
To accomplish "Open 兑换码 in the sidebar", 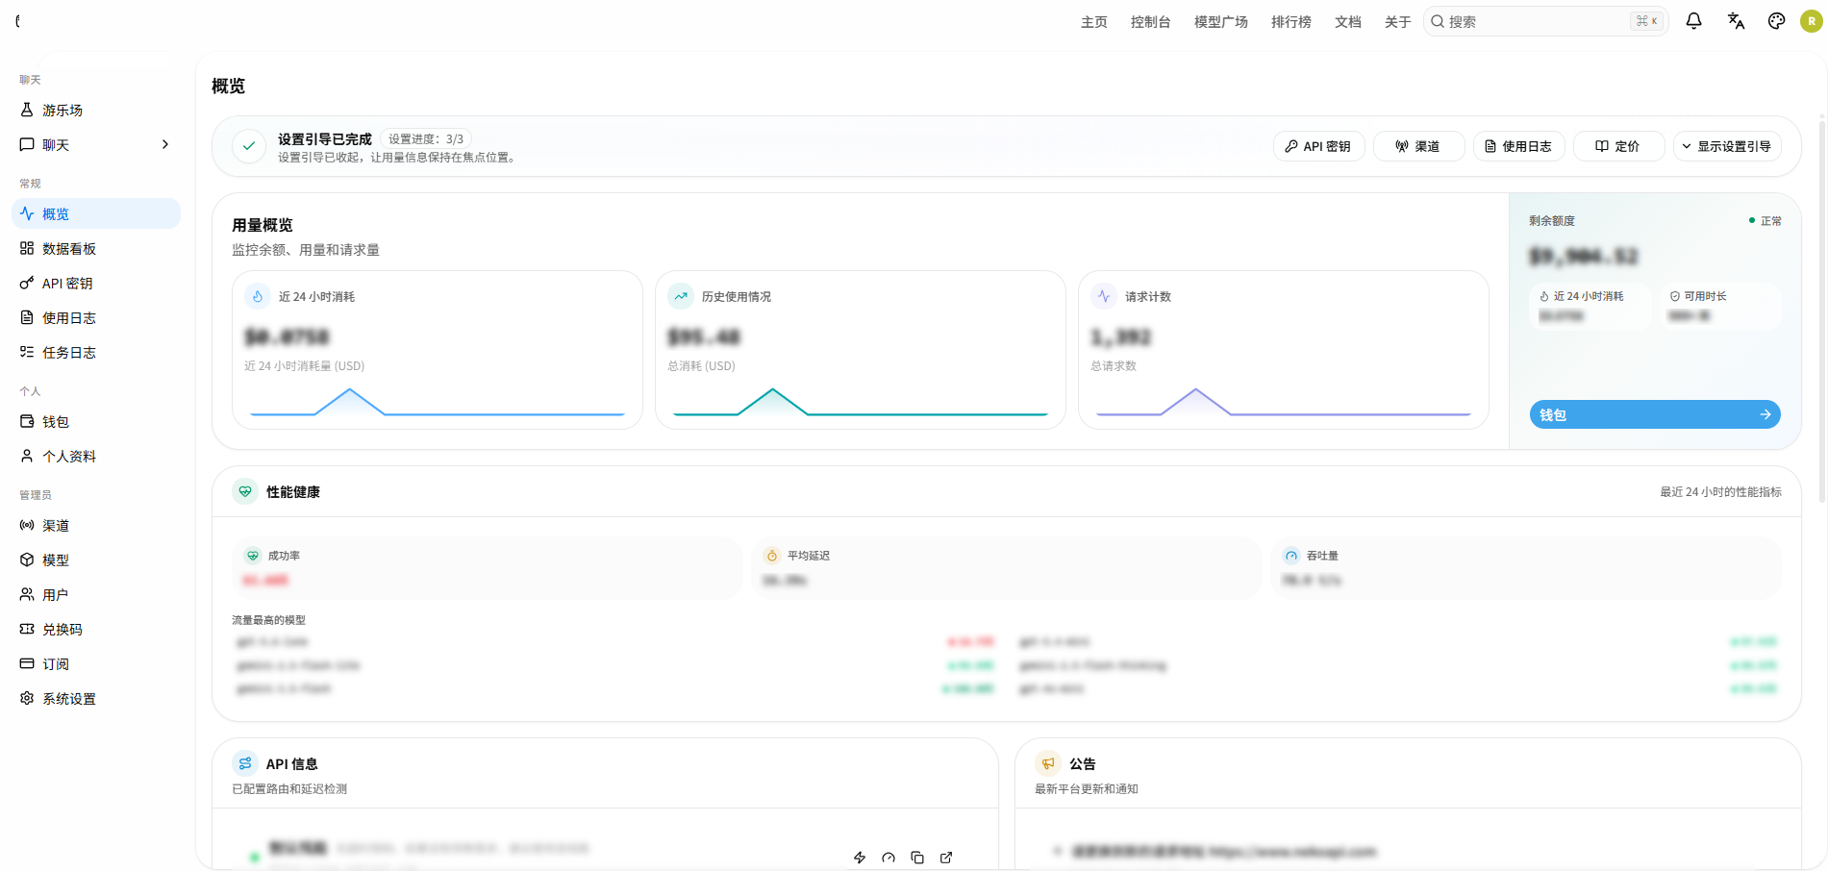I will click(x=96, y=630).
